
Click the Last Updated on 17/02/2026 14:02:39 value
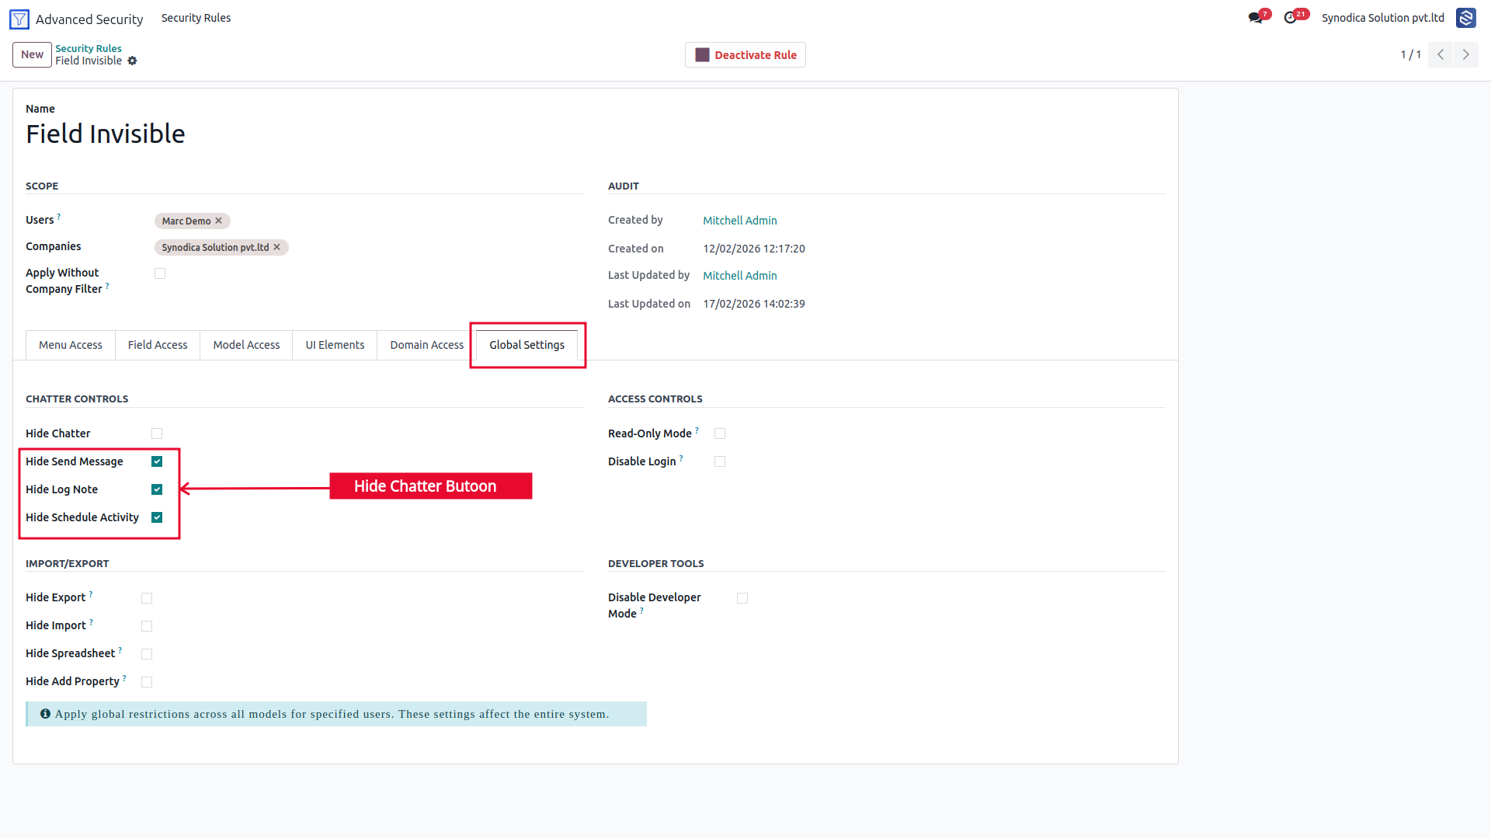click(x=754, y=304)
